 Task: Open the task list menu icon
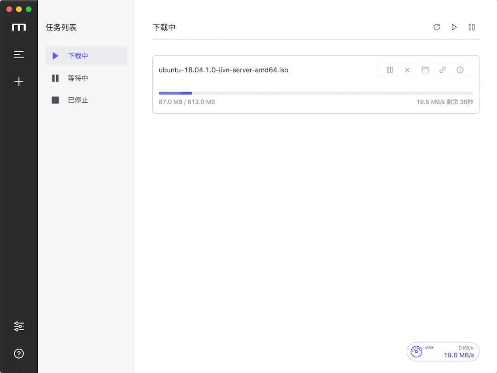pyautogui.click(x=19, y=55)
